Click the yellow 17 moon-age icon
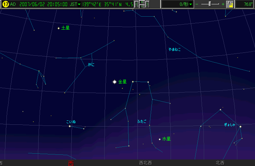The width and height of the screenshot is (255, 166). pyautogui.click(x=5, y=4)
